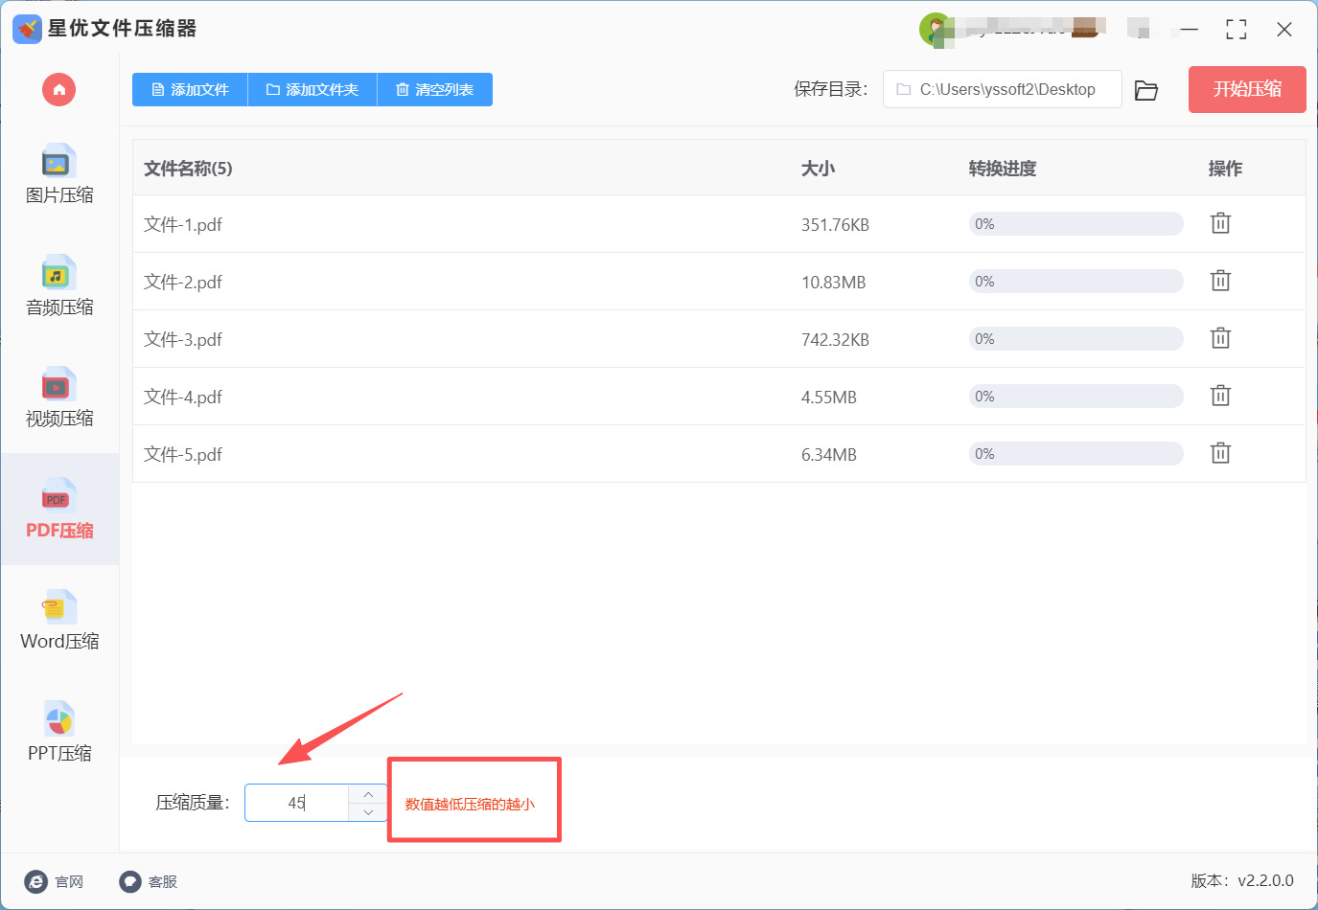Close the compressor window
Viewport: 1318px width, 910px height.
[x=1284, y=30]
